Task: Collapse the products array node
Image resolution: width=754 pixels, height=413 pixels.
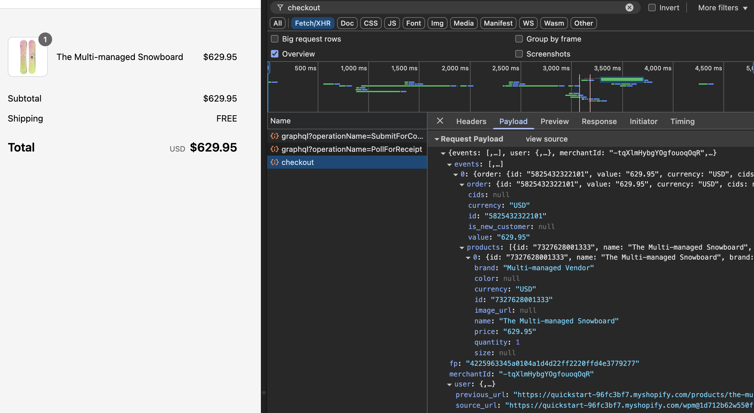Action: coord(462,247)
